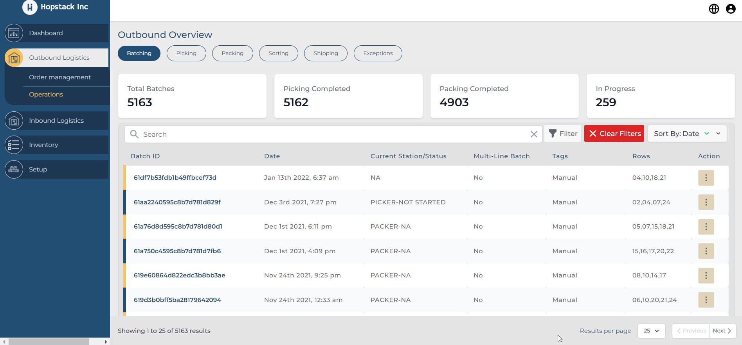The height and width of the screenshot is (345, 742).
Task: Clear search text with the X icon
Action: tap(534, 134)
